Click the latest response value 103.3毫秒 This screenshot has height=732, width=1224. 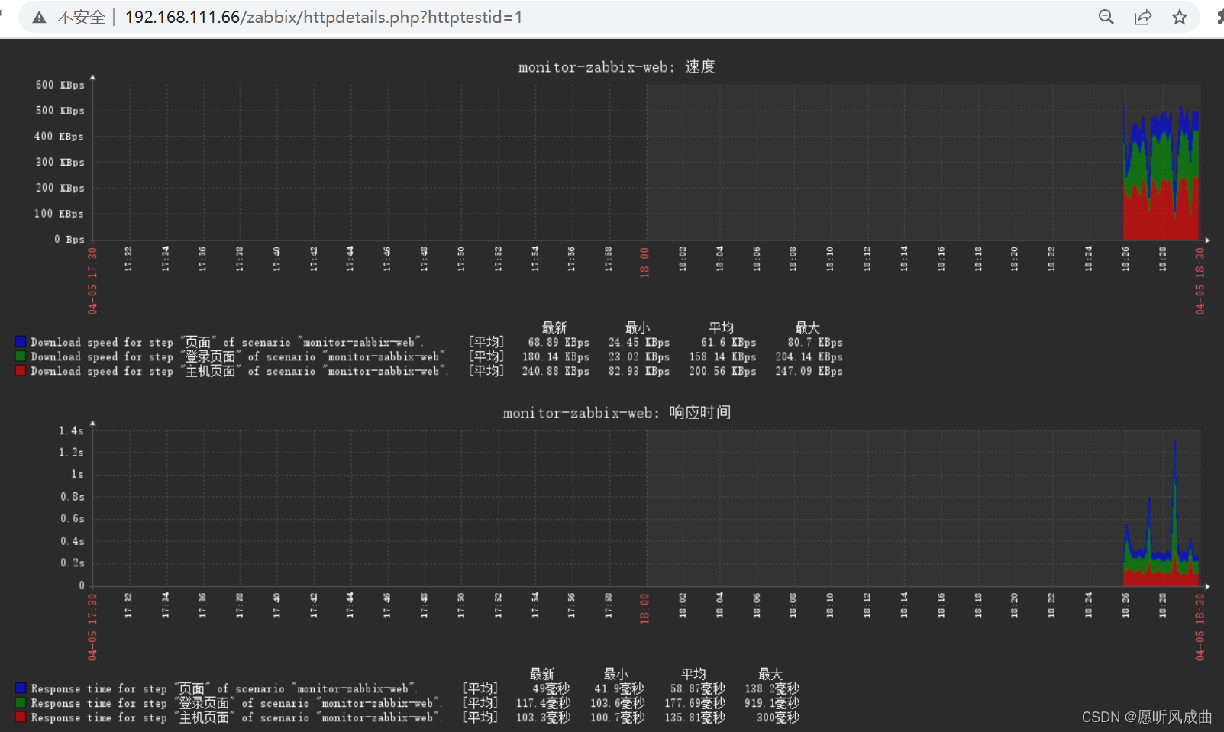pos(543,718)
